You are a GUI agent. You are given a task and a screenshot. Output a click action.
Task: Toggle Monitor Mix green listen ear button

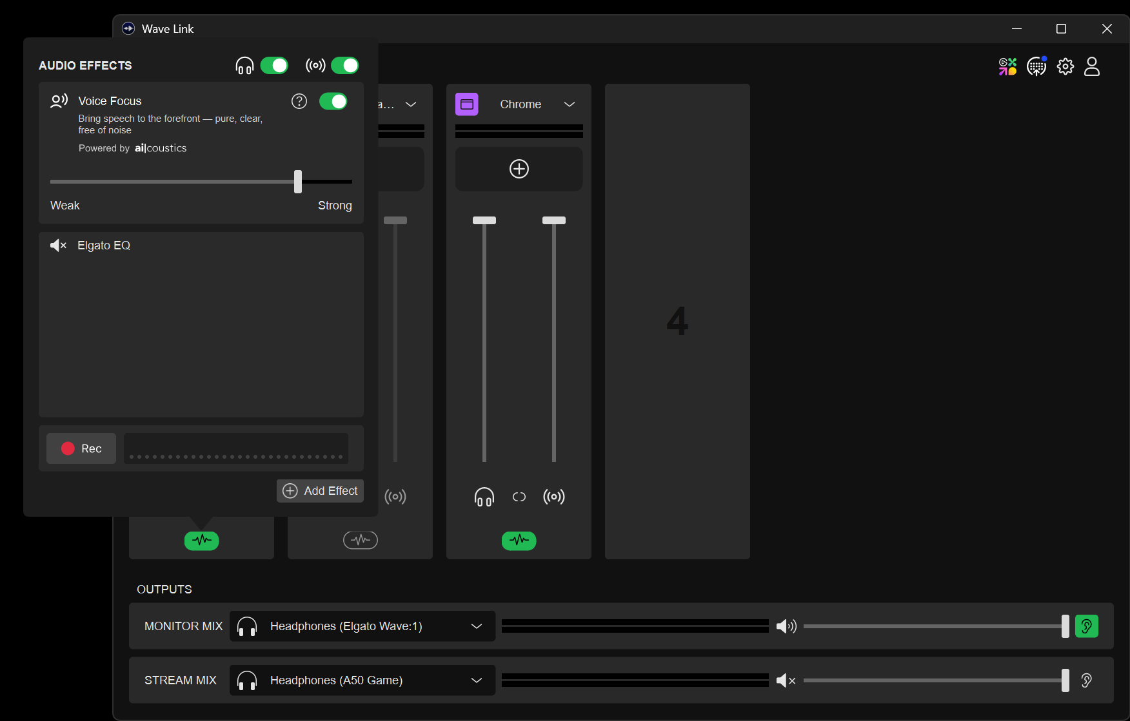point(1087,626)
